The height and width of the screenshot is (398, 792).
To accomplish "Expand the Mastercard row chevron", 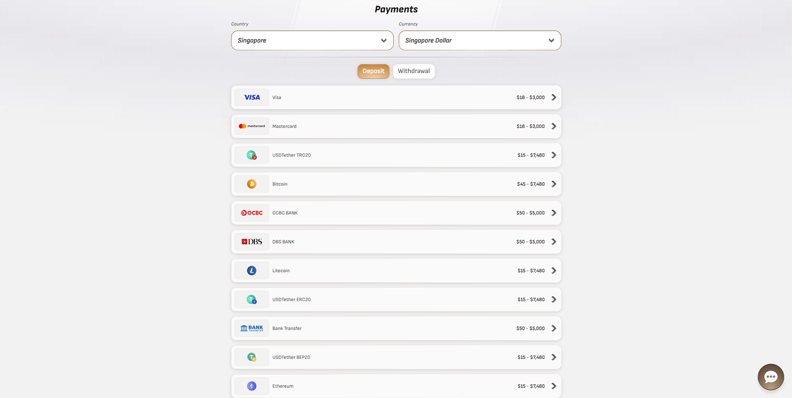I will tap(554, 126).
